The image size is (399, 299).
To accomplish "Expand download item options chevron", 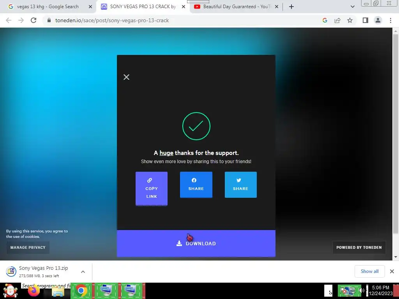I will tap(83, 271).
